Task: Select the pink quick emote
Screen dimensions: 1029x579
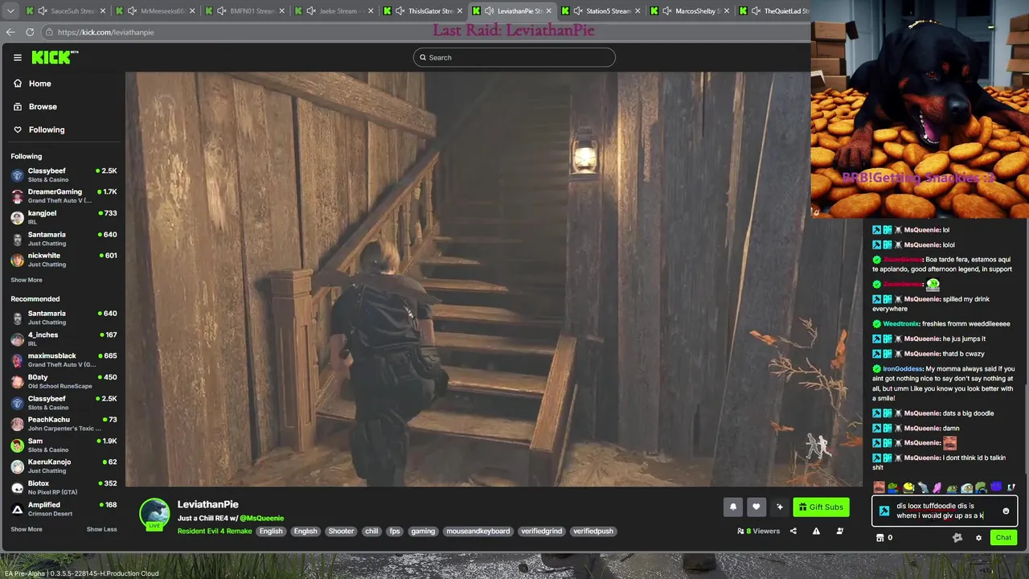Action: click(937, 487)
